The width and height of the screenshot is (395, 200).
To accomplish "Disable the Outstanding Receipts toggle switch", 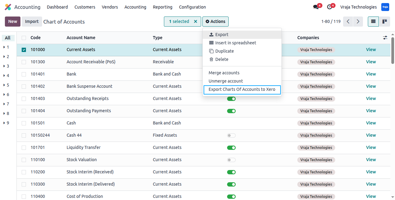I will point(231,98).
